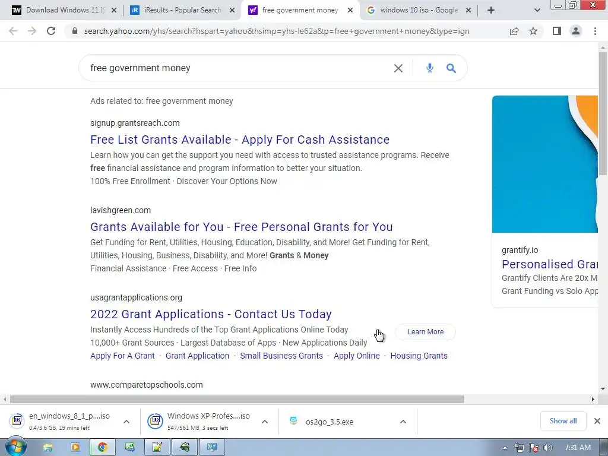This screenshot has width=608, height=456.
Task: Click the vertical scrollbar thumb
Action: (x=603, y=113)
